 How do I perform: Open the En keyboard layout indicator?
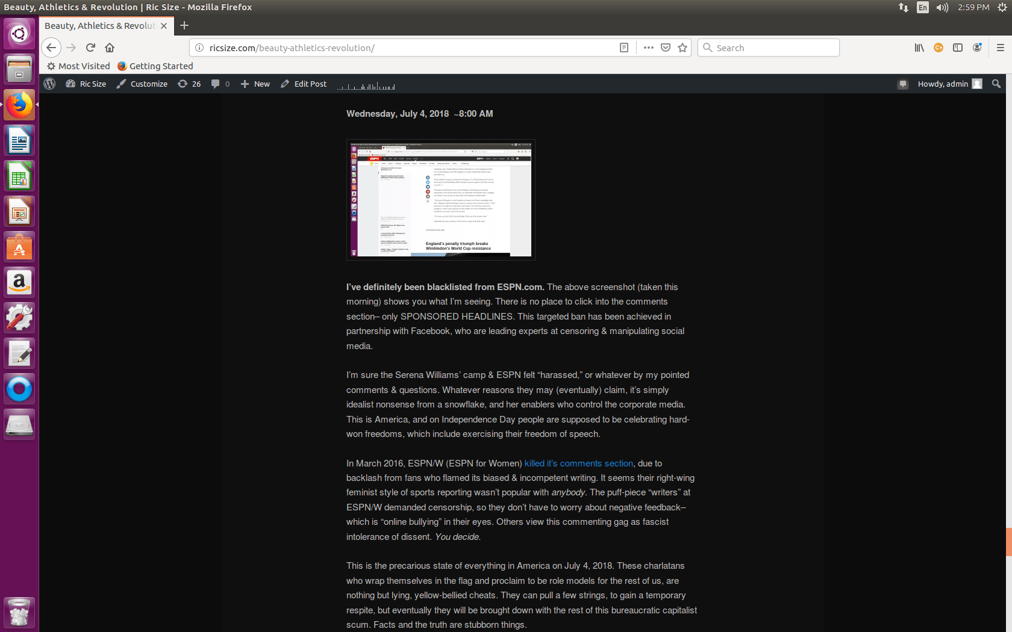(x=923, y=7)
